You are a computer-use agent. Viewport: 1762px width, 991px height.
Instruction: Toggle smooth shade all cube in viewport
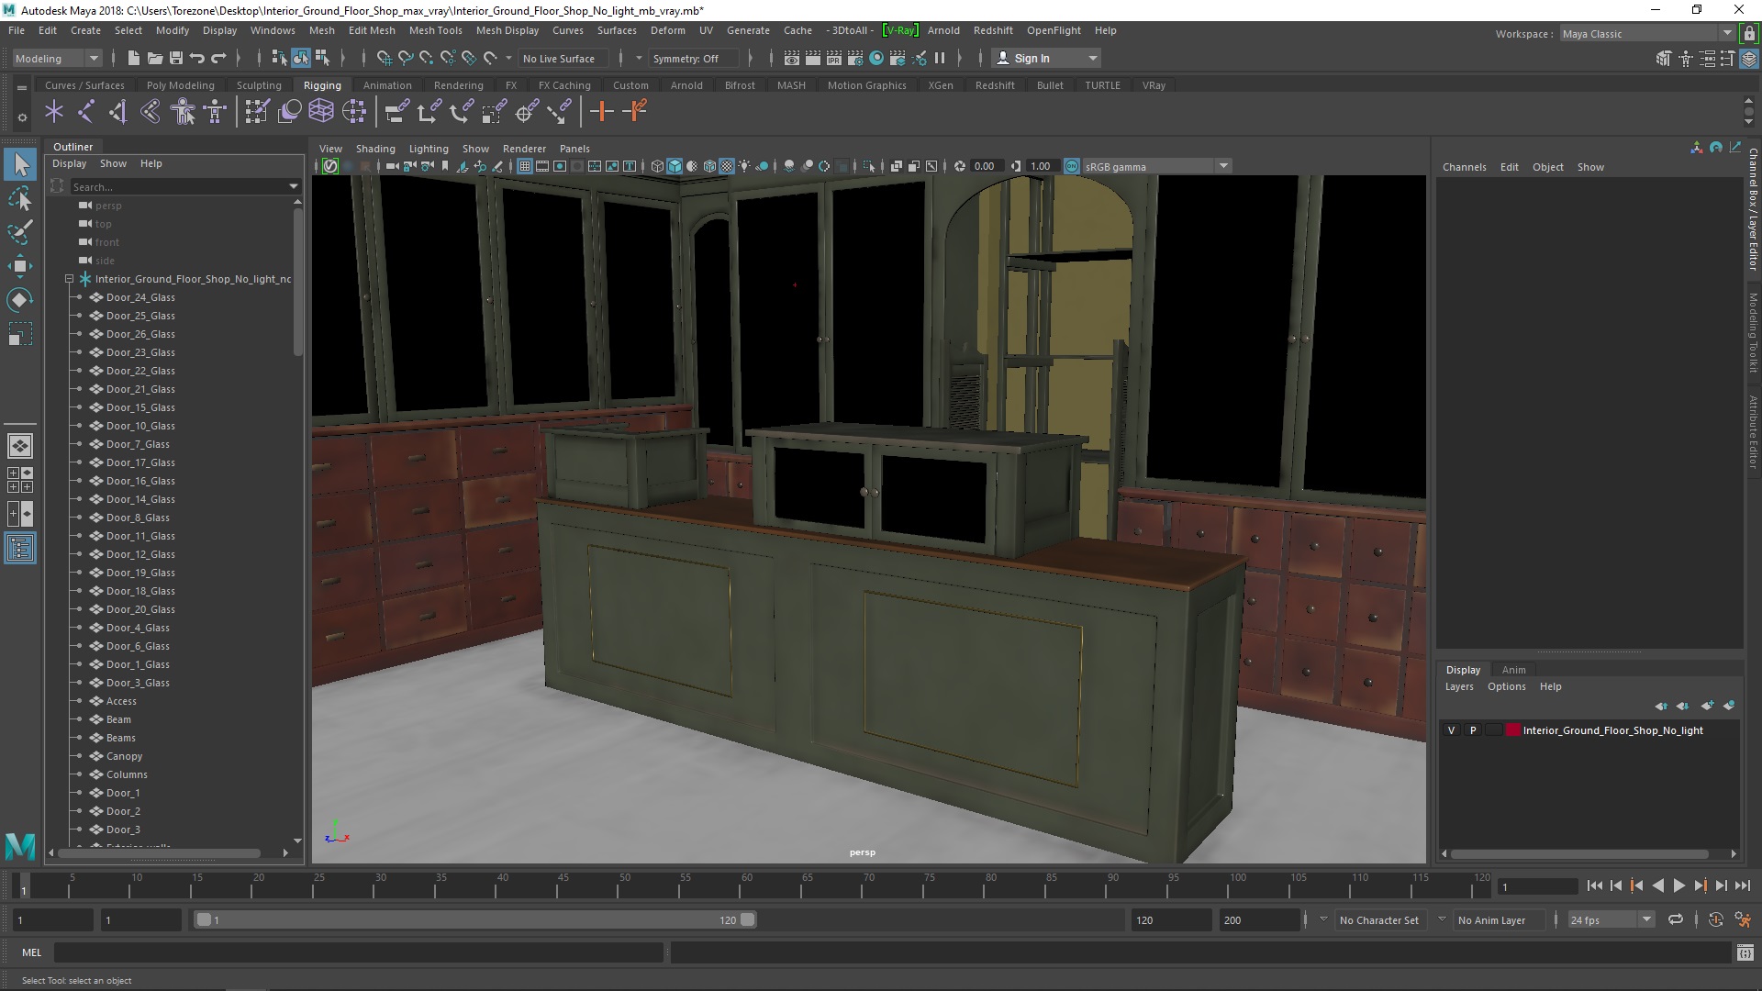click(x=675, y=166)
